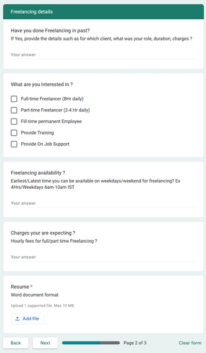
Task: Click the page progress bar
Action: 91,343
